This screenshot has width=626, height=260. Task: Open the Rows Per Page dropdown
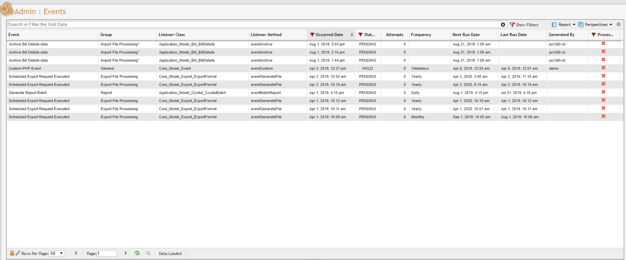pyautogui.click(x=57, y=254)
